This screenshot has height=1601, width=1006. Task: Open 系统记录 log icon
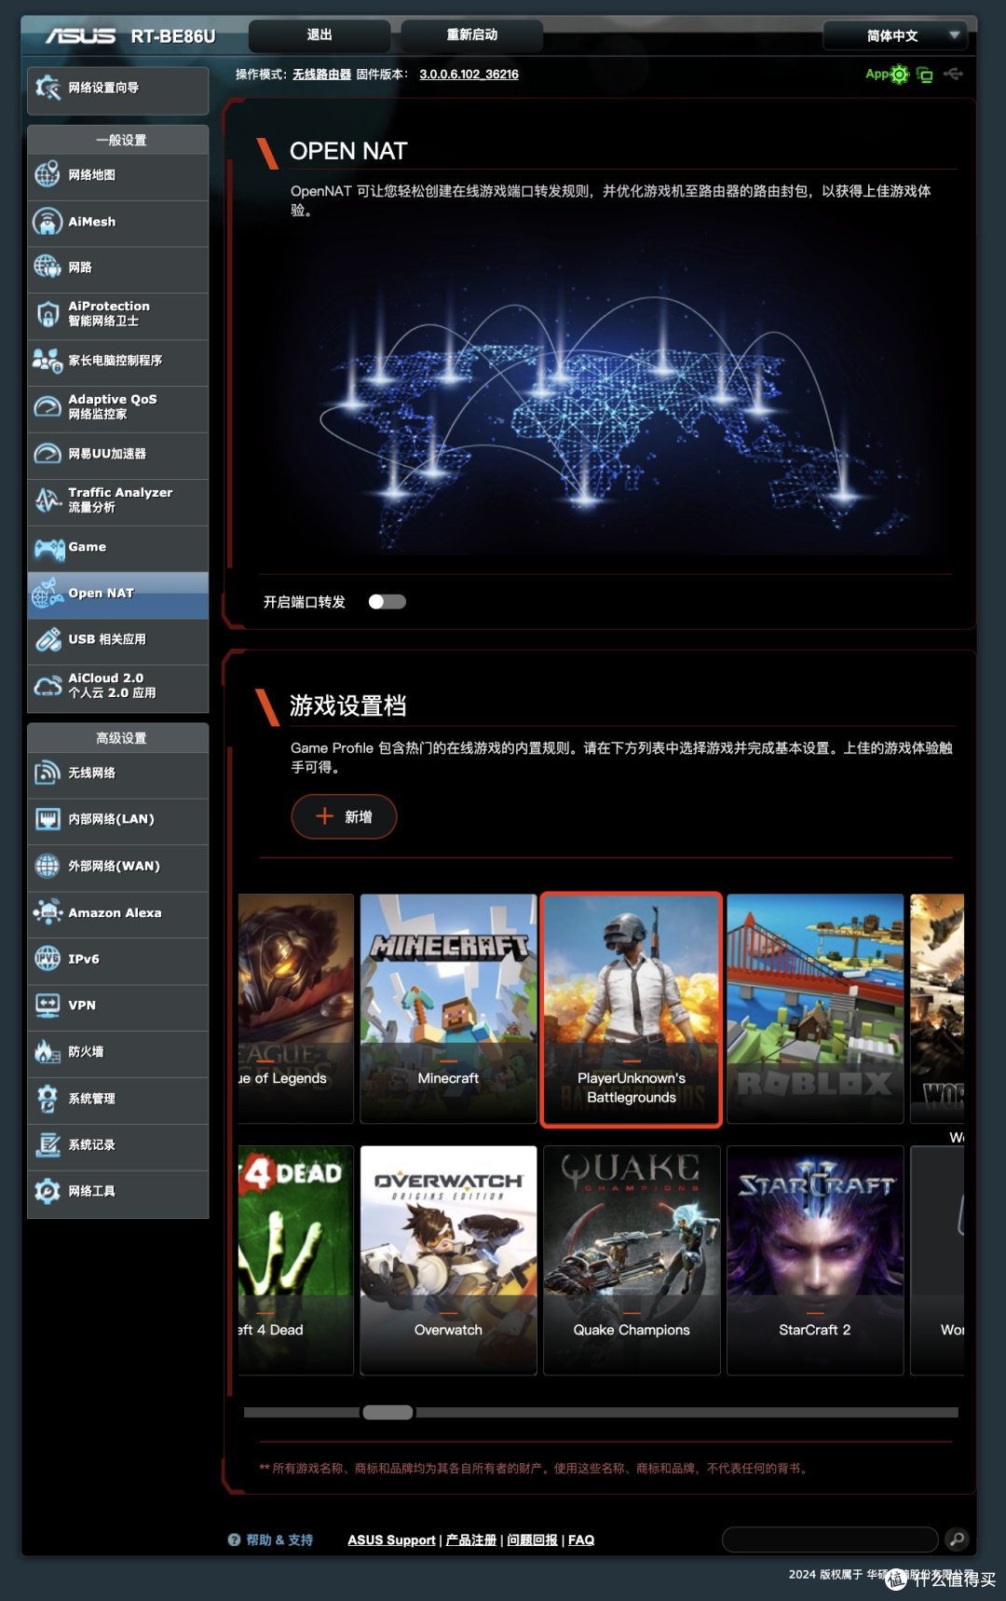pos(48,1144)
